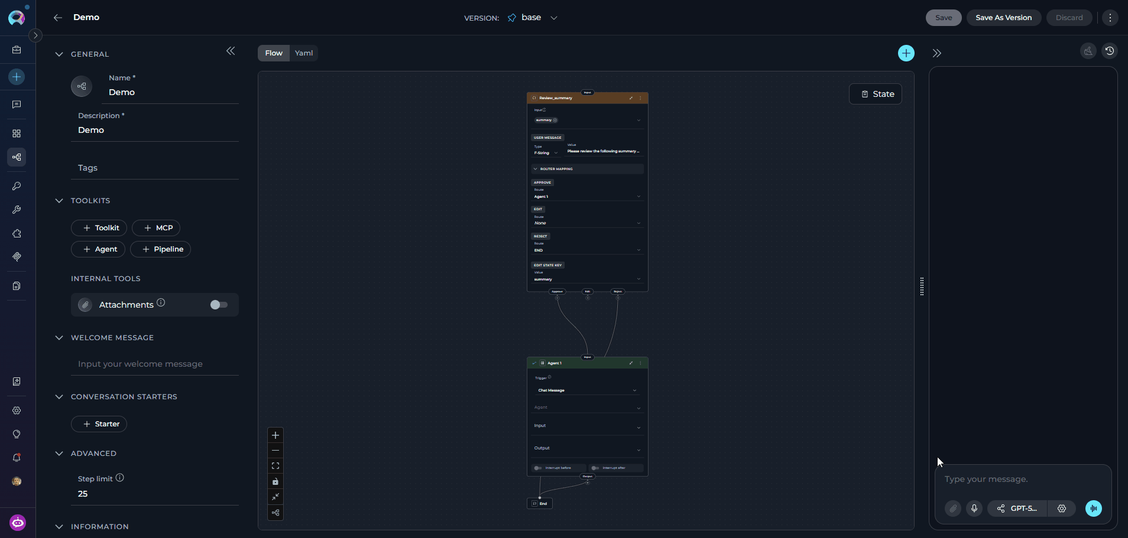Collapse the ADVANCED section
Screen dimensions: 1128x538
point(59,454)
